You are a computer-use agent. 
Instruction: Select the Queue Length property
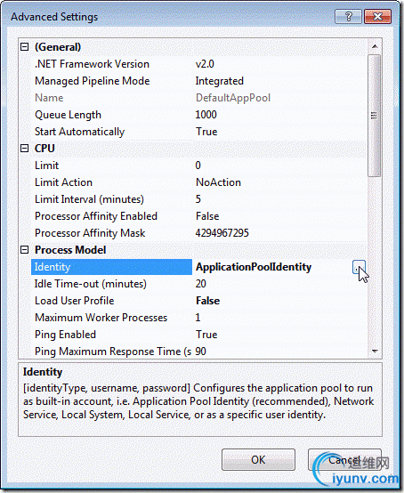199,115
